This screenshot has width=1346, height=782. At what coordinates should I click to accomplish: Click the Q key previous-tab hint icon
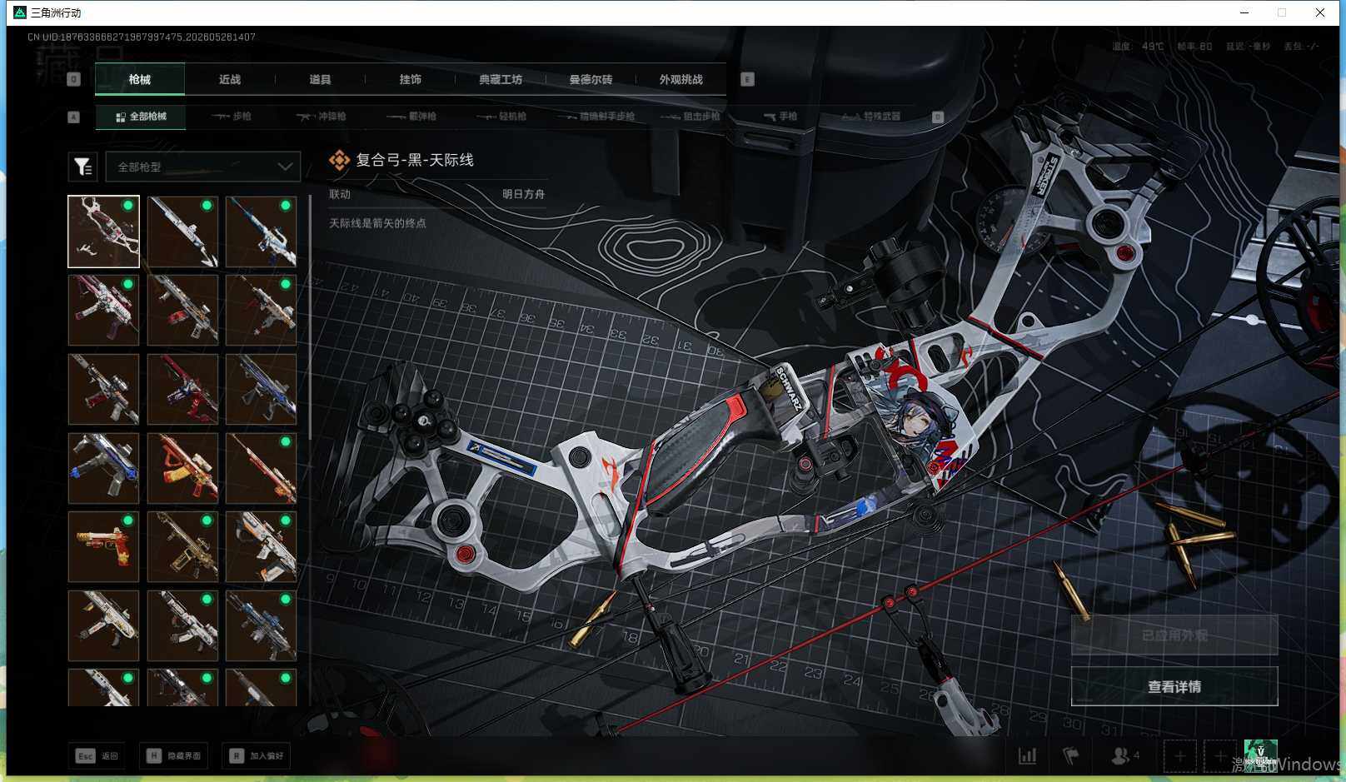[73, 79]
